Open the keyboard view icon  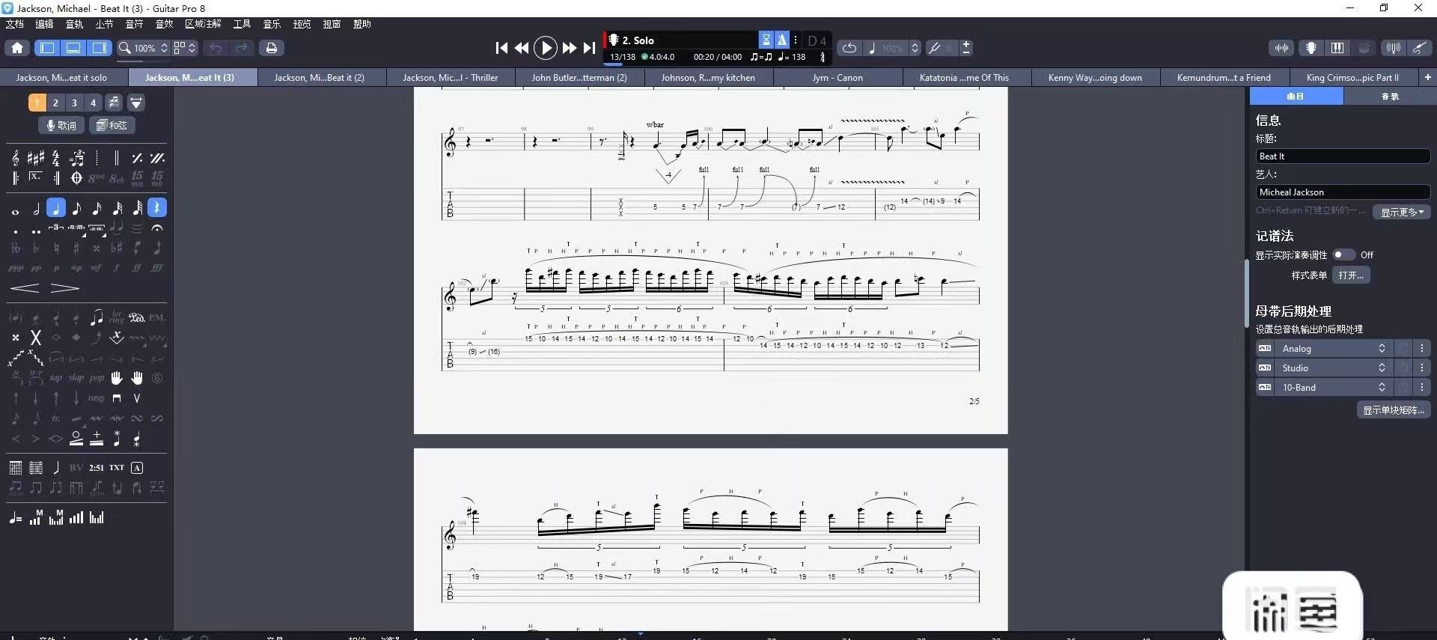tap(1337, 48)
